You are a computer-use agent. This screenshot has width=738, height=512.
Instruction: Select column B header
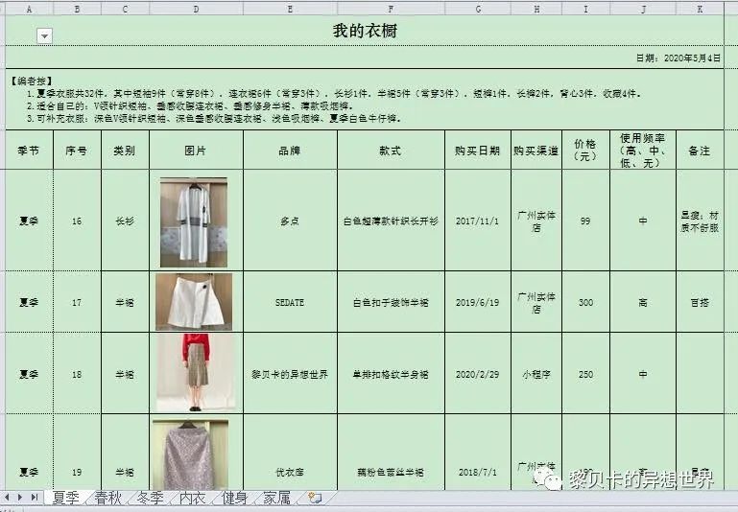[77, 9]
